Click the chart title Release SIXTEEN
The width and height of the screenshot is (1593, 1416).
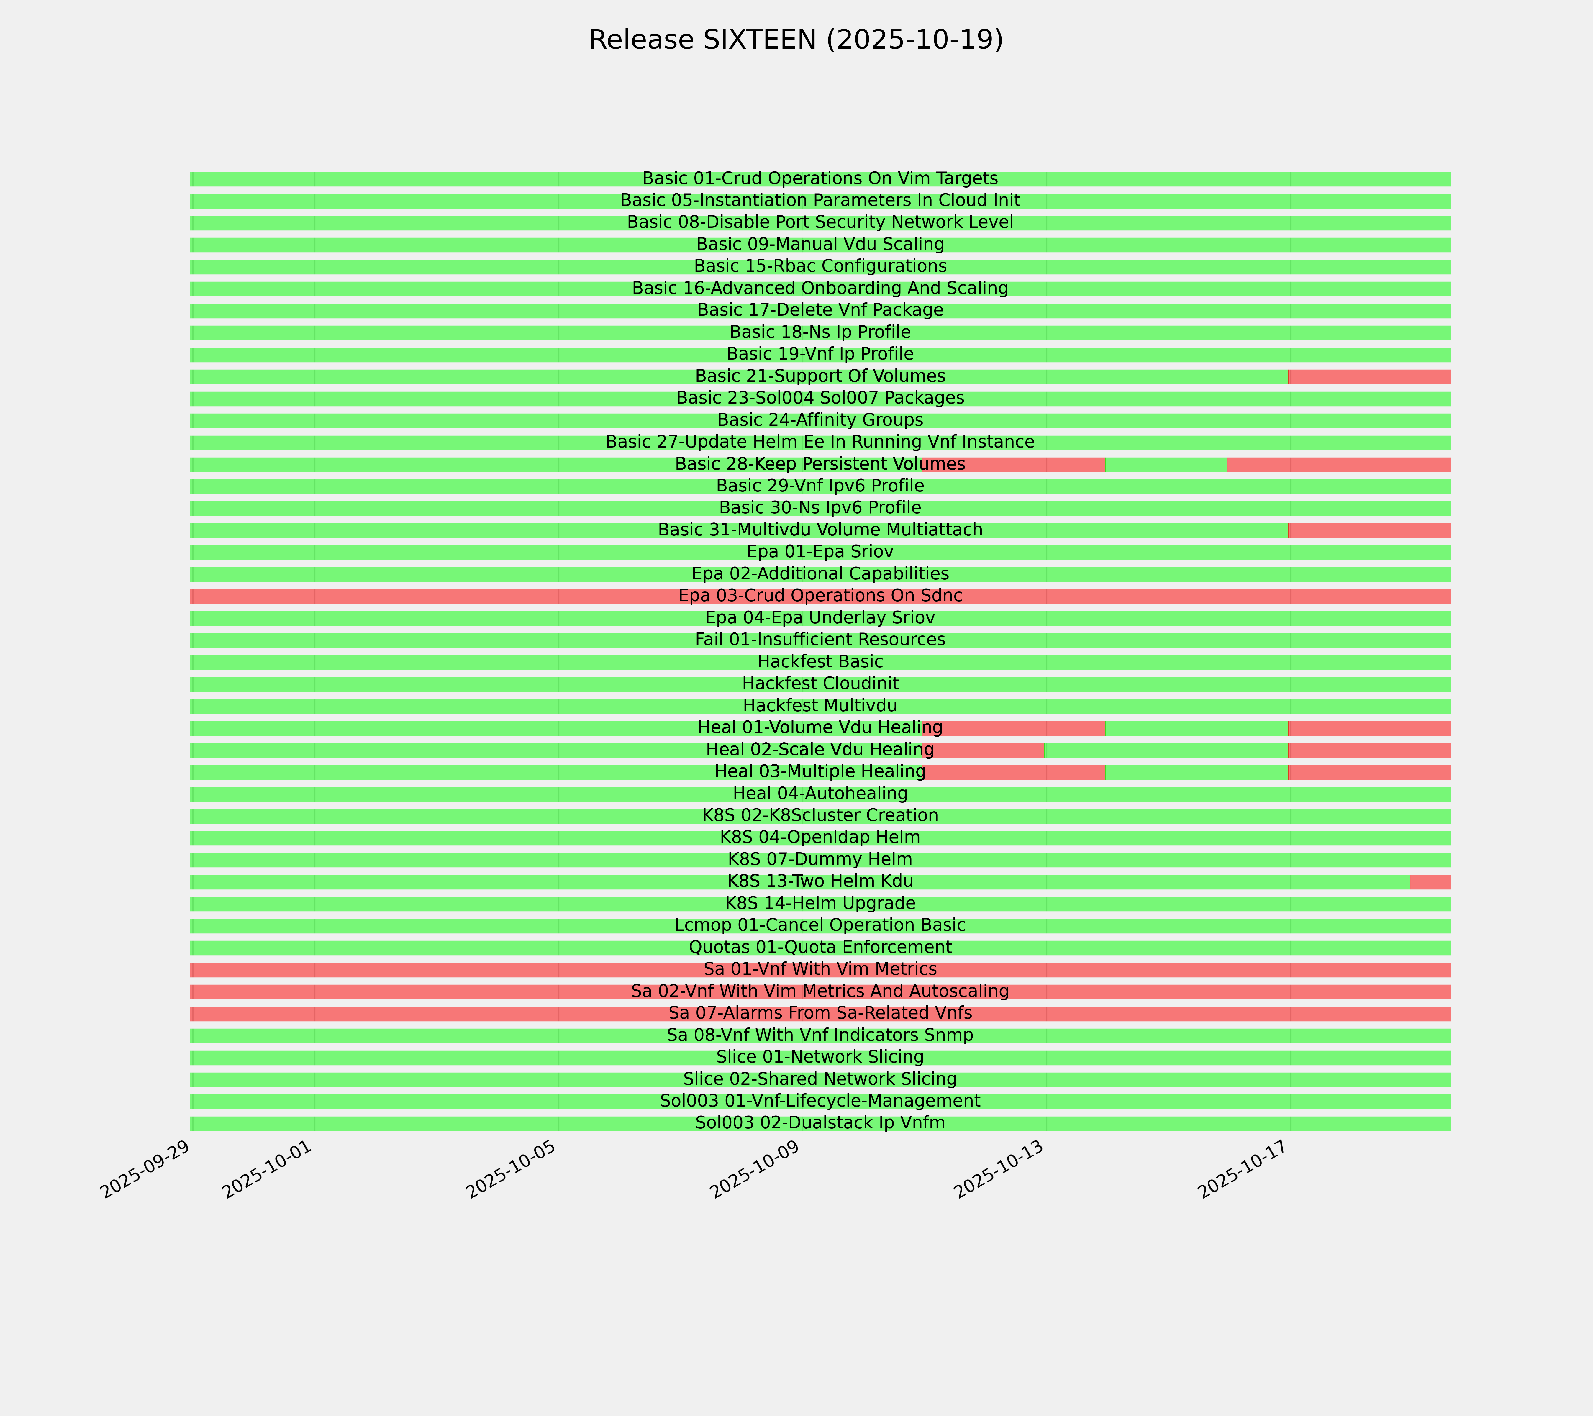[x=795, y=40]
